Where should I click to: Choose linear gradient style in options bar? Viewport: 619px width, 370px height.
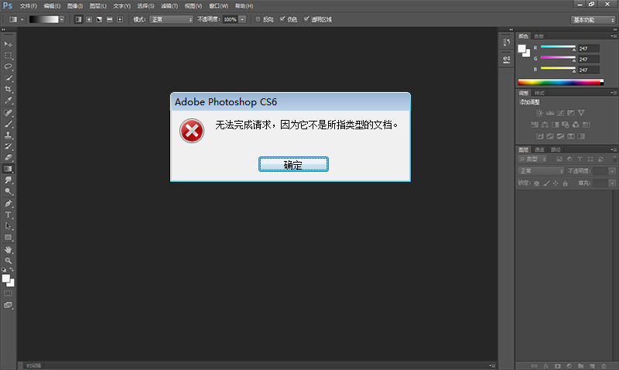coord(79,19)
